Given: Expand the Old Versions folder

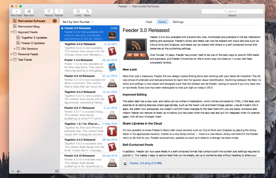Looking at the screenshot, I should pos(15,49).
